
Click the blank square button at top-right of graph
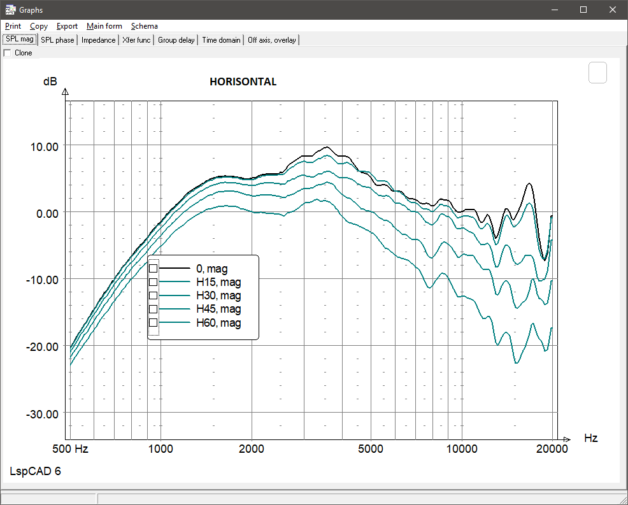597,73
